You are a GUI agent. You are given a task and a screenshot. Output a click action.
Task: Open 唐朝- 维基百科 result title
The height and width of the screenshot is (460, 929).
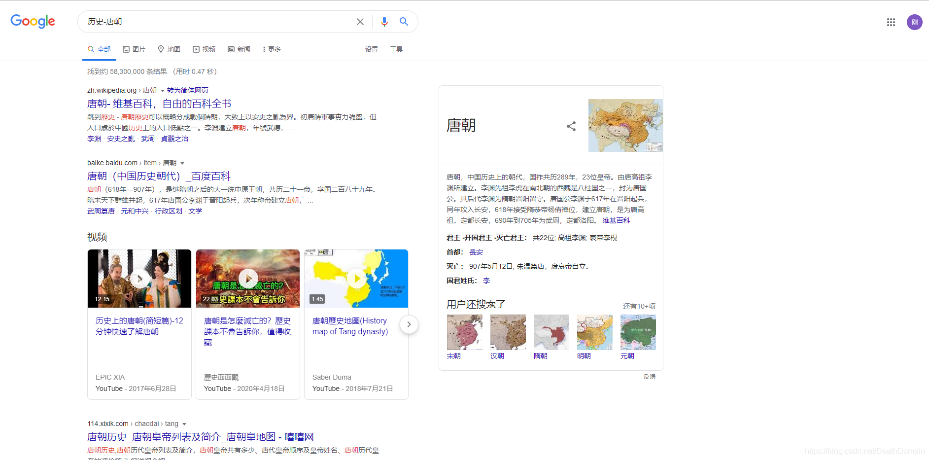point(159,104)
